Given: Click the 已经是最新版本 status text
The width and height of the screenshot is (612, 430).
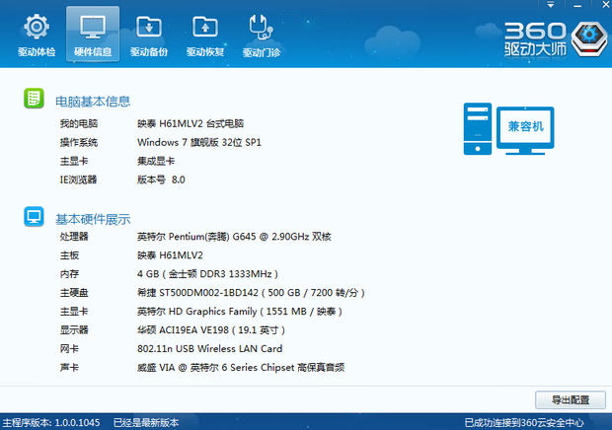Looking at the screenshot, I should tap(146, 422).
